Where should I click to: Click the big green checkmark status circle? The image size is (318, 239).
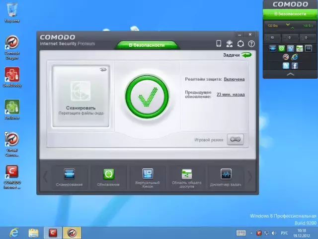pos(147,96)
